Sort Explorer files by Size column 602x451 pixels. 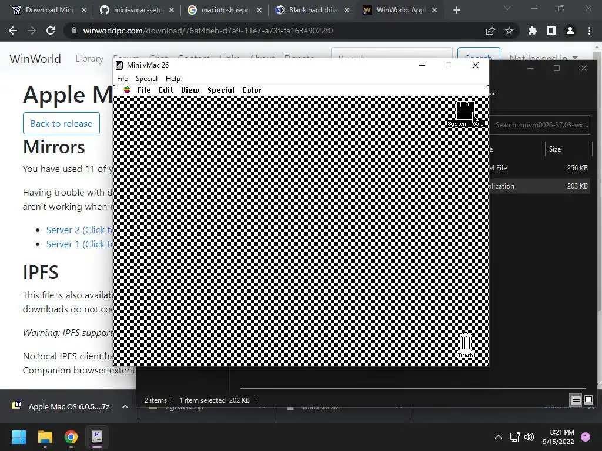(x=555, y=149)
